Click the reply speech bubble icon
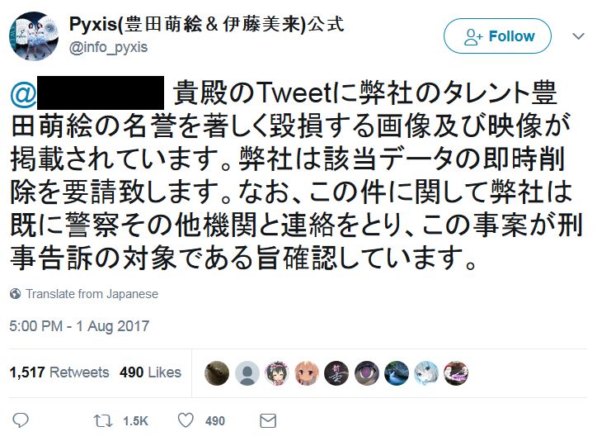The height and width of the screenshot is (441, 597). 21,420
